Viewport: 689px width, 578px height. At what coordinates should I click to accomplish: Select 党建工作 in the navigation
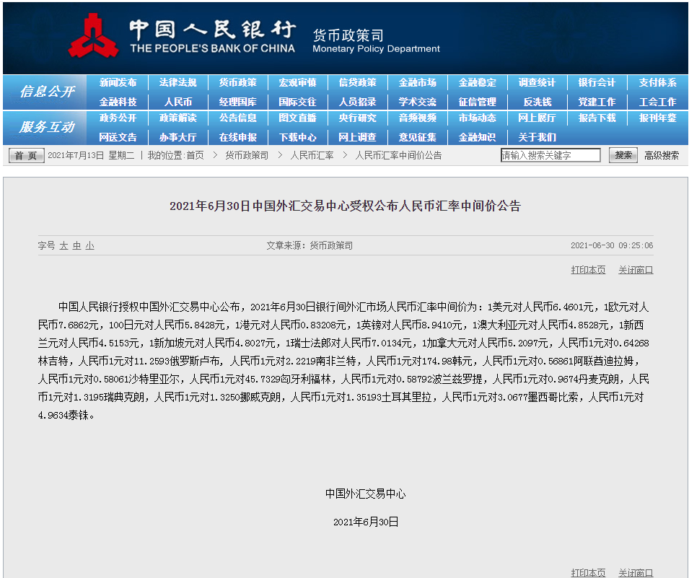click(x=597, y=102)
